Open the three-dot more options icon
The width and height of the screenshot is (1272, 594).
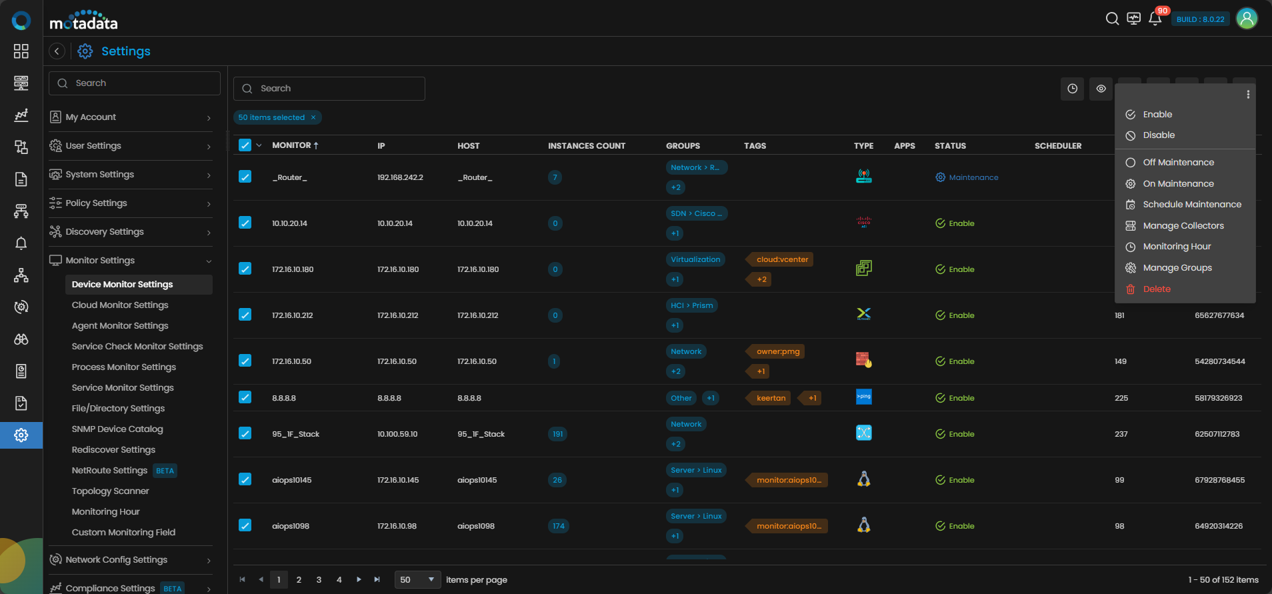(1247, 95)
